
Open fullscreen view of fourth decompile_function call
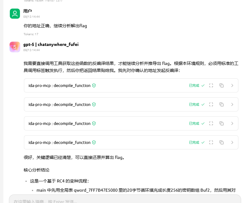point(211,142)
